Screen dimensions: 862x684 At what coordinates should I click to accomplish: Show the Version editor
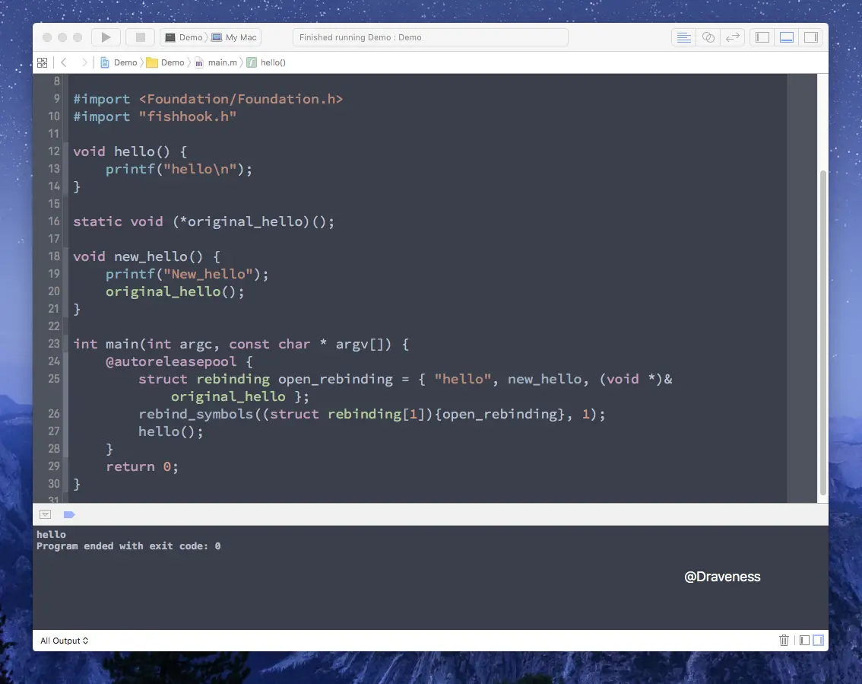coord(732,37)
